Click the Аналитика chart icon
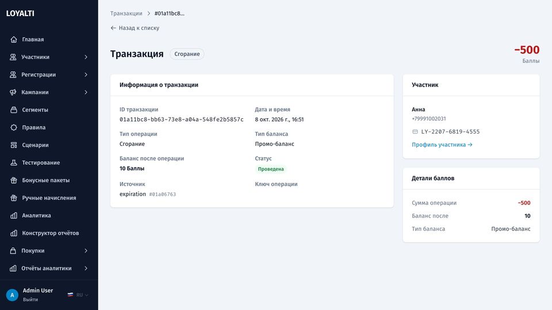This screenshot has height=310, width=552. [14, 215]
